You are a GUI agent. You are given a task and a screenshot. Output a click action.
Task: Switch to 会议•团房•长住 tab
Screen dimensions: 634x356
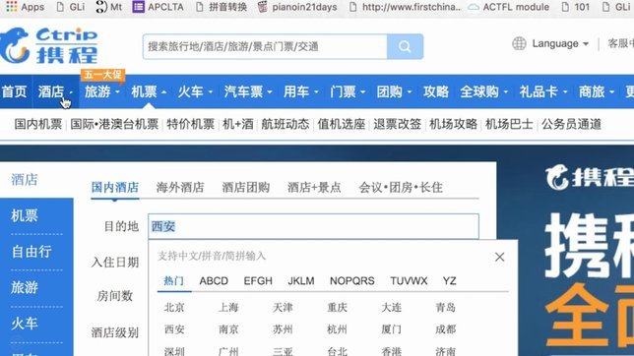tap(401, 187)
